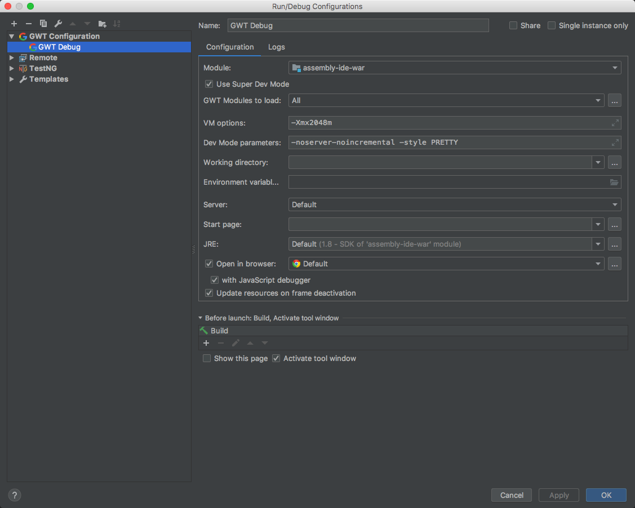Click the Dev Mode parameters field

point(454,142)
